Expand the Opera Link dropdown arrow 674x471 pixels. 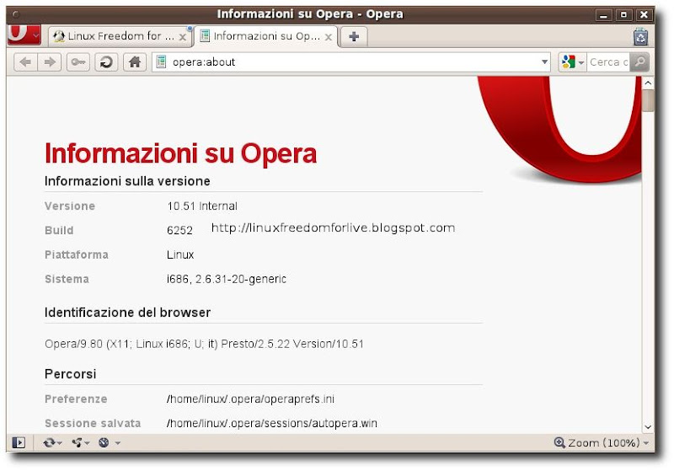(59, 442)
